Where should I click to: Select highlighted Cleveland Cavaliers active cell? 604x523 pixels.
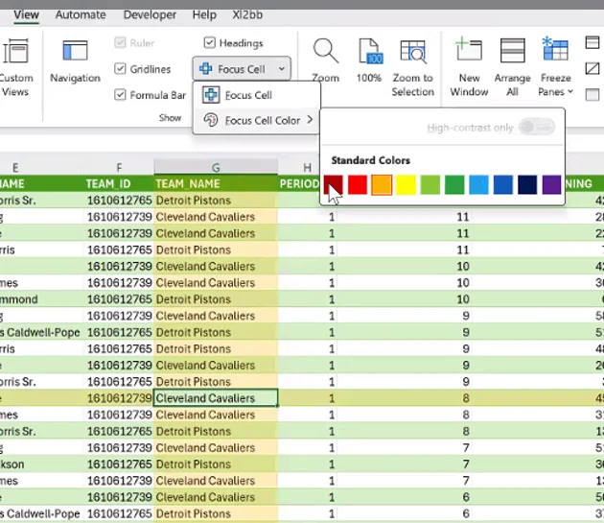pyautogui.click(x=216, y=398)
